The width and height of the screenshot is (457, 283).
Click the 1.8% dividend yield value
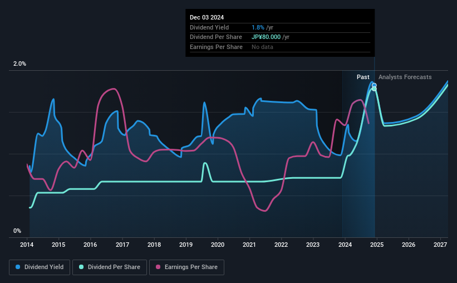click(258, 27)
